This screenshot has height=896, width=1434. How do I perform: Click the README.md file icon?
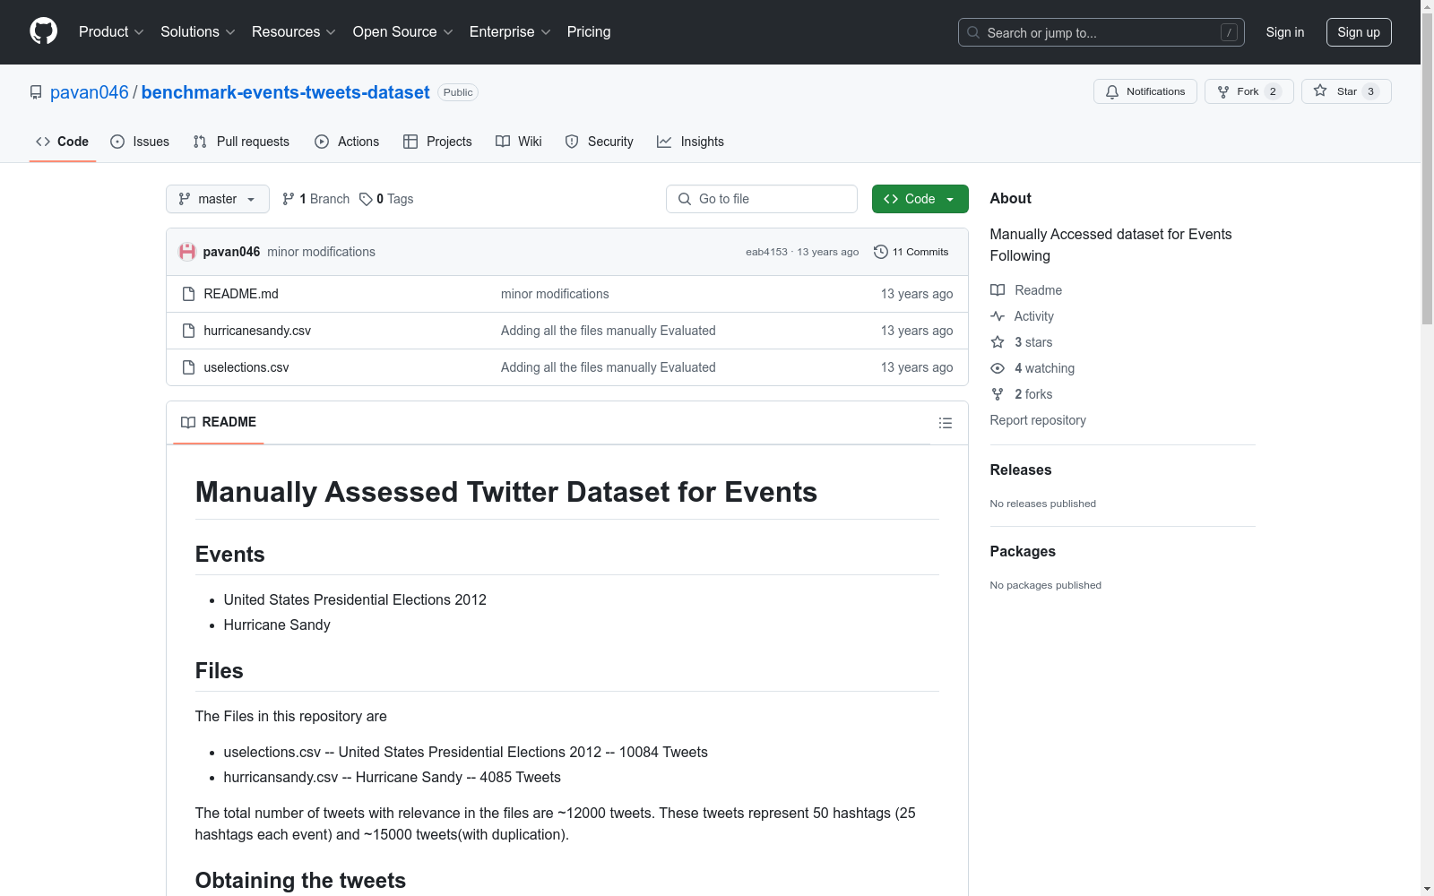188,294
